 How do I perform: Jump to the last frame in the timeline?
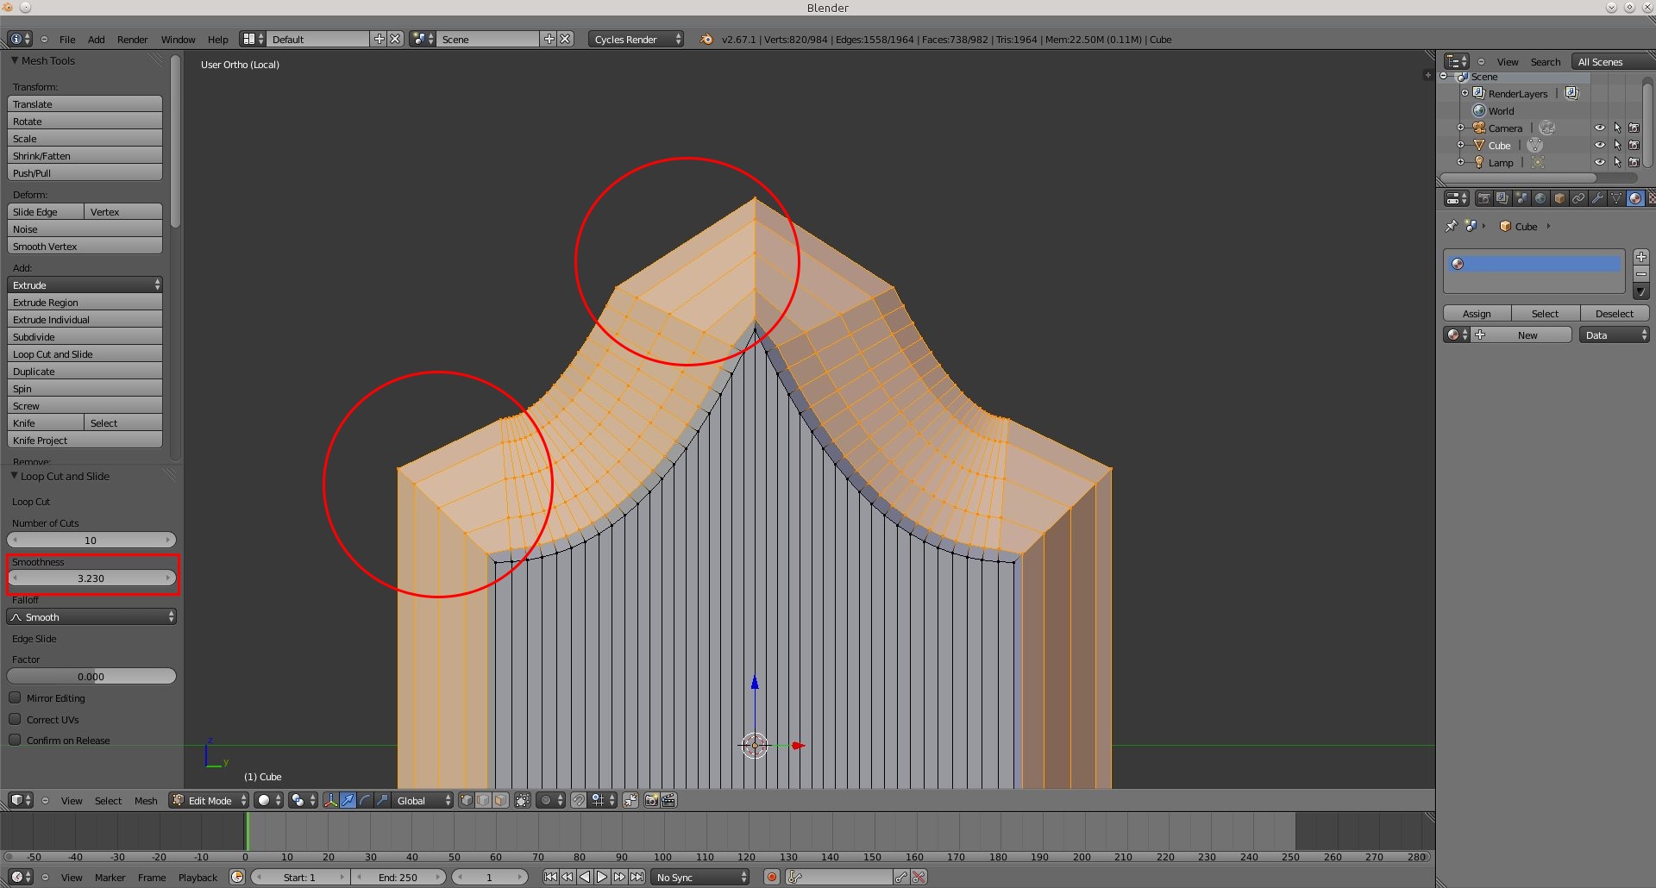(x=637, y=877)
